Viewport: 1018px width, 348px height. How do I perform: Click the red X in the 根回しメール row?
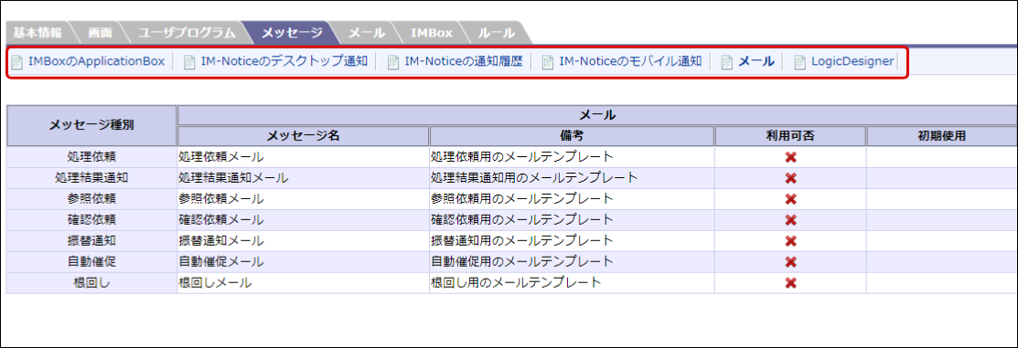pyautogui.click(x=791, y=282)
